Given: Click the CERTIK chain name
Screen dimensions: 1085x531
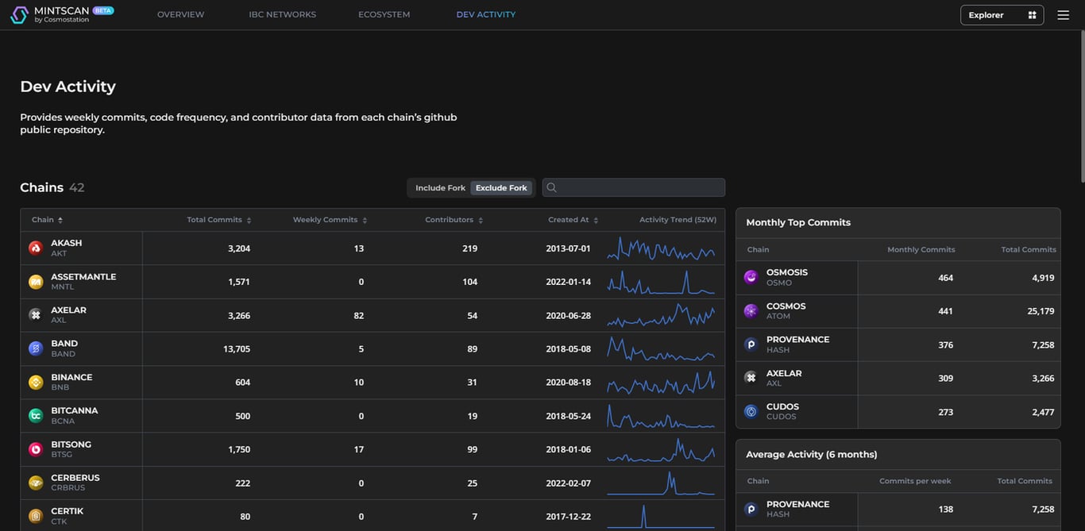Looking at the screenshot, I should (68, 511).
